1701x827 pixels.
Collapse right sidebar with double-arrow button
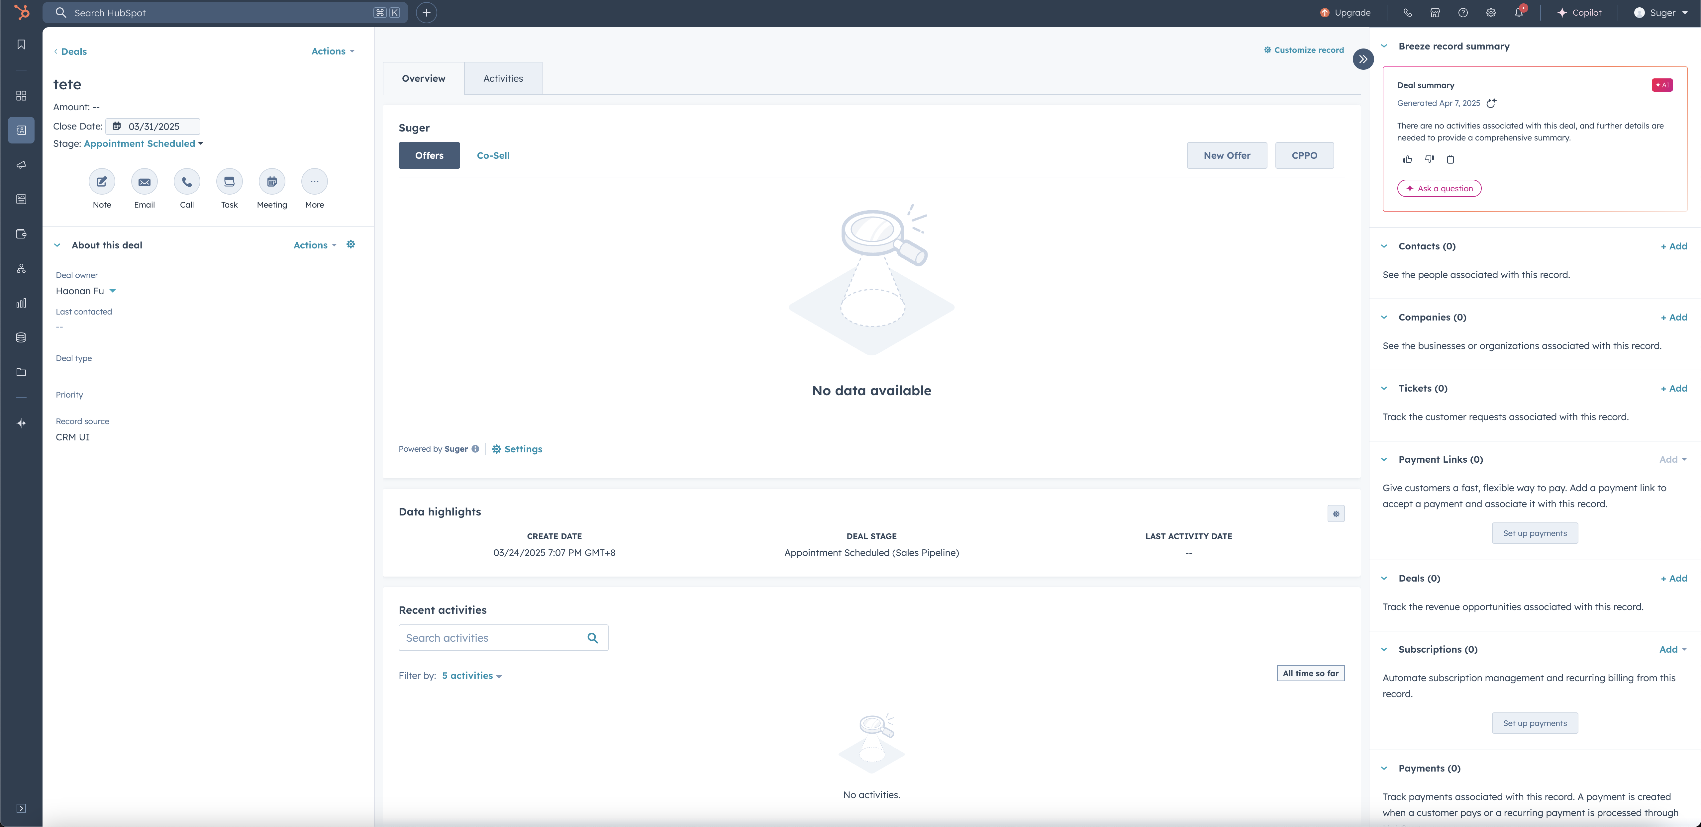1363,59
